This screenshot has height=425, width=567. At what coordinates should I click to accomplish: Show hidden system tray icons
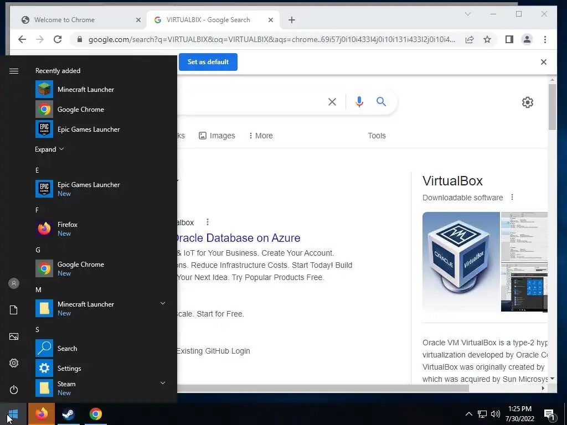tap(468, 414)
